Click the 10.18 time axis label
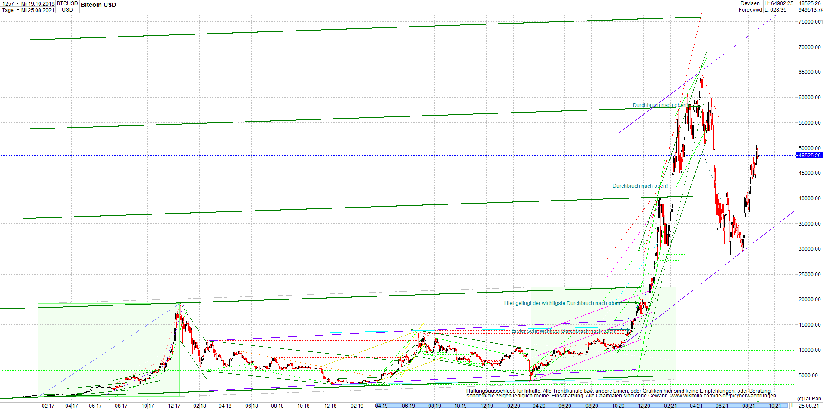Image resolution: width=823 pixels, height=409 pixels. tap(303, 406)
